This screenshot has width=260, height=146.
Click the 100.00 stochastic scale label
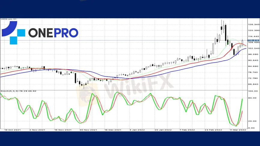point(253,91)
